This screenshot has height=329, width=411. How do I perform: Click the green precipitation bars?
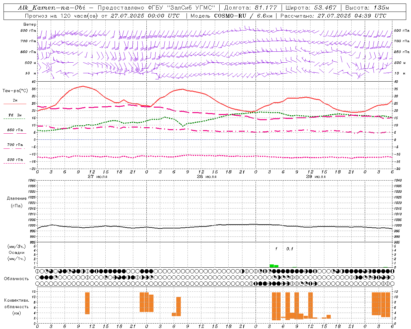(274, 266)
